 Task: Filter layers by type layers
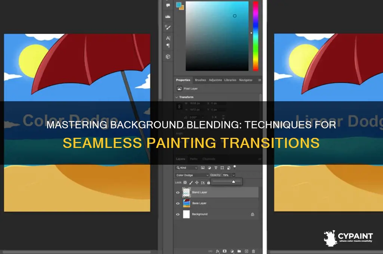point(216,168)
